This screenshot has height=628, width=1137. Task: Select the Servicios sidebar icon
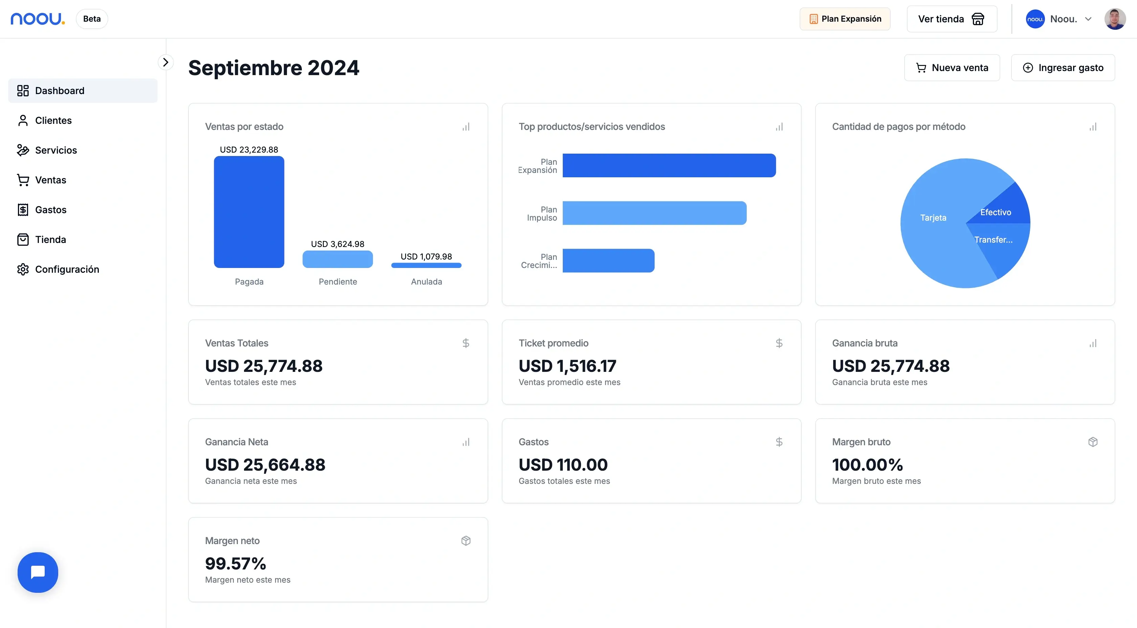point(23,150)
